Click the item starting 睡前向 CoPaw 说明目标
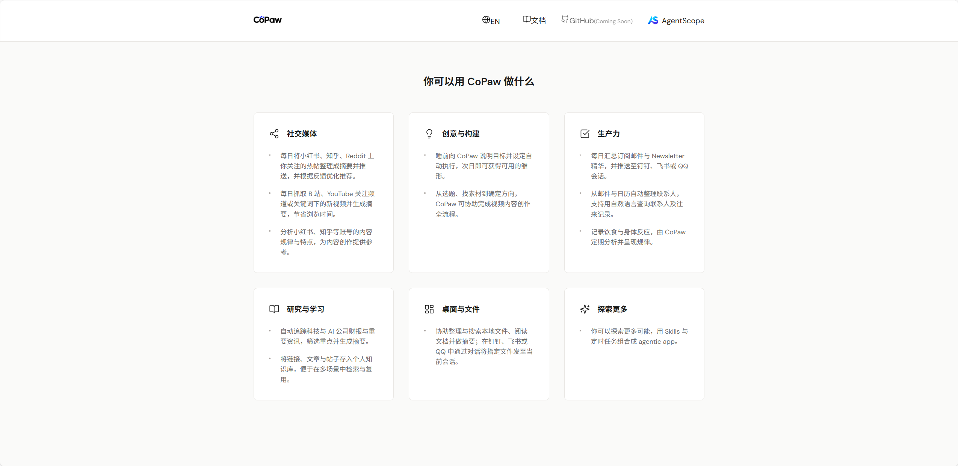The height and width of the screenshot is (466, 958). pyautogui.click(x=484, y=166)
